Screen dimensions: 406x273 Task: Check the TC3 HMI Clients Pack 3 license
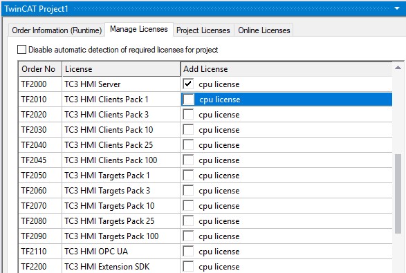tap(188, 114)
